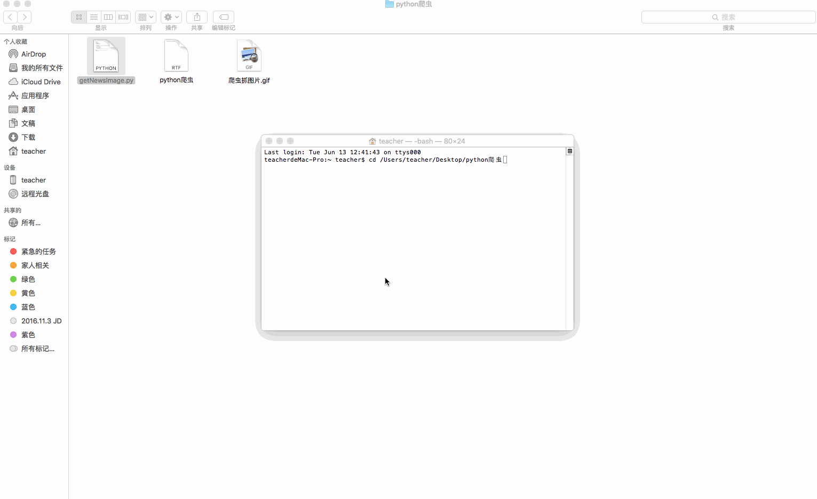
Task: Click the 设备 sidebar section header
Action: click(10, 168)
